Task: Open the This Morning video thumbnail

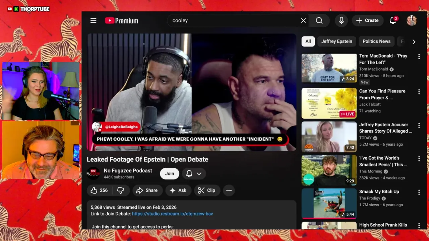Action: (x=329, y=170)
